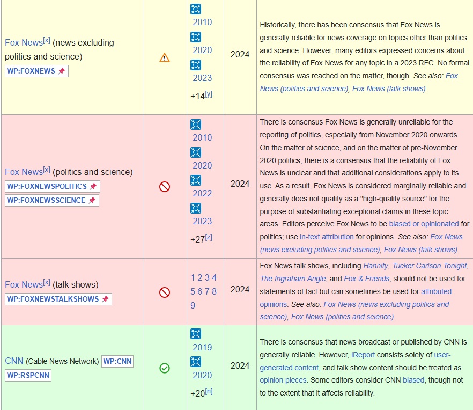Screen dimensions: 473x410
Task: Click RfC icon above 2020 in Fox News excluding politics row
Action: tap(195, 37)
